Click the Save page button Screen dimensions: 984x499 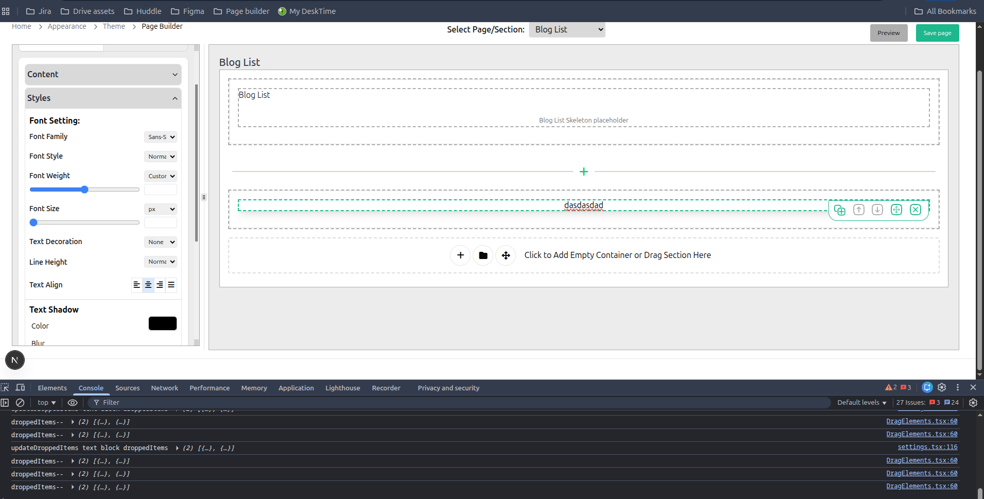tap(937, 33)
